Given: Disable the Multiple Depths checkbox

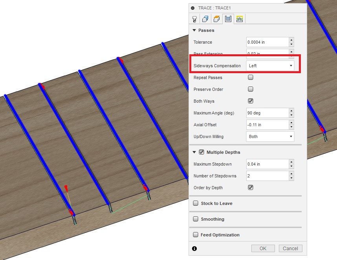Looking at the screenshot, I should click(201, 152).
